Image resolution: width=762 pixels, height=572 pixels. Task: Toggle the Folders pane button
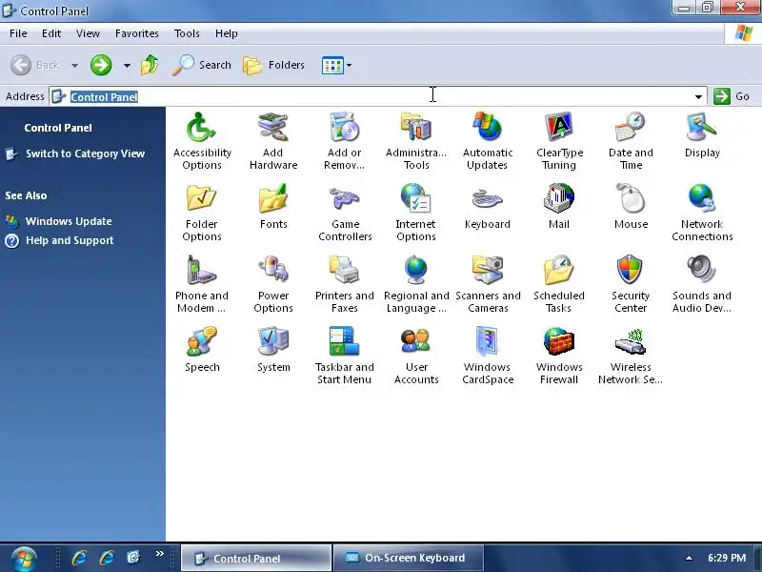(273, 65)
